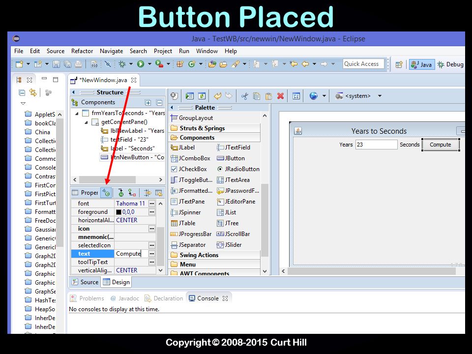Screen dimensions: 472x354
Task: Toggle Link with Editor in Package Explorer
Action: pyautogui.click(x=33, y=92)
